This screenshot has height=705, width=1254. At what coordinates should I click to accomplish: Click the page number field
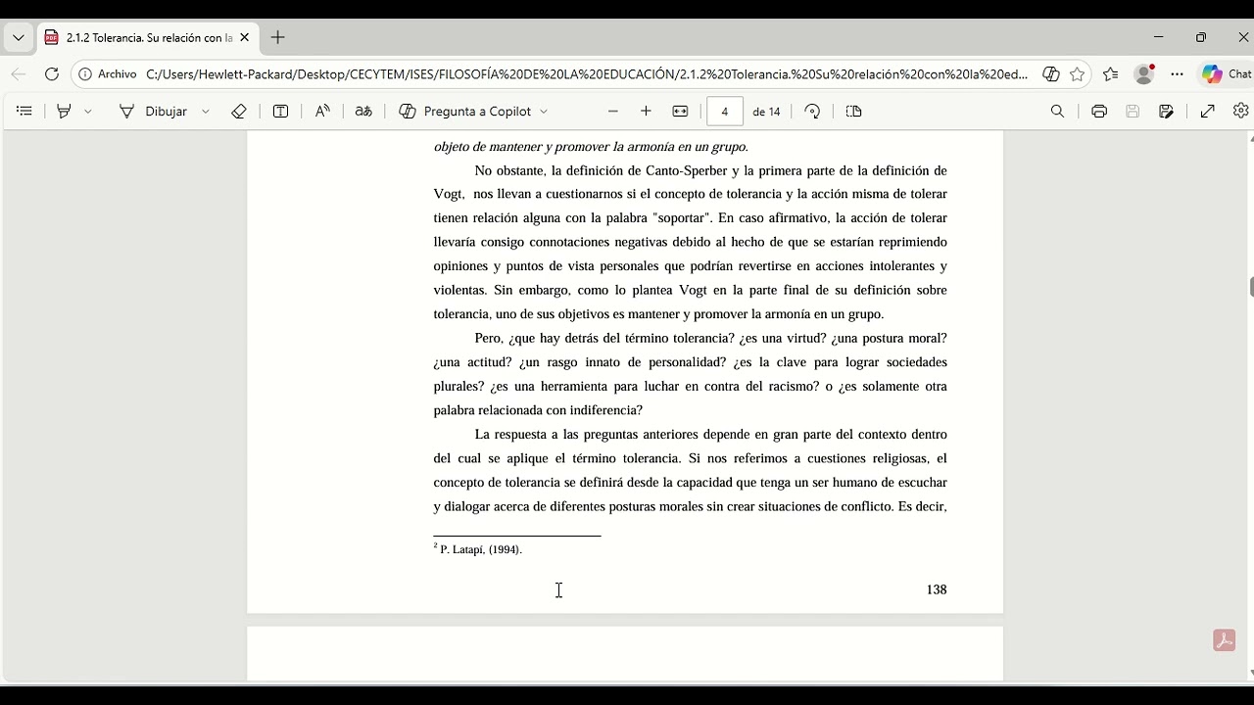(x=725, y=112)
